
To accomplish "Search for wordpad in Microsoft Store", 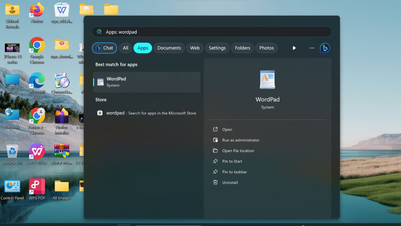I will 147,113.
